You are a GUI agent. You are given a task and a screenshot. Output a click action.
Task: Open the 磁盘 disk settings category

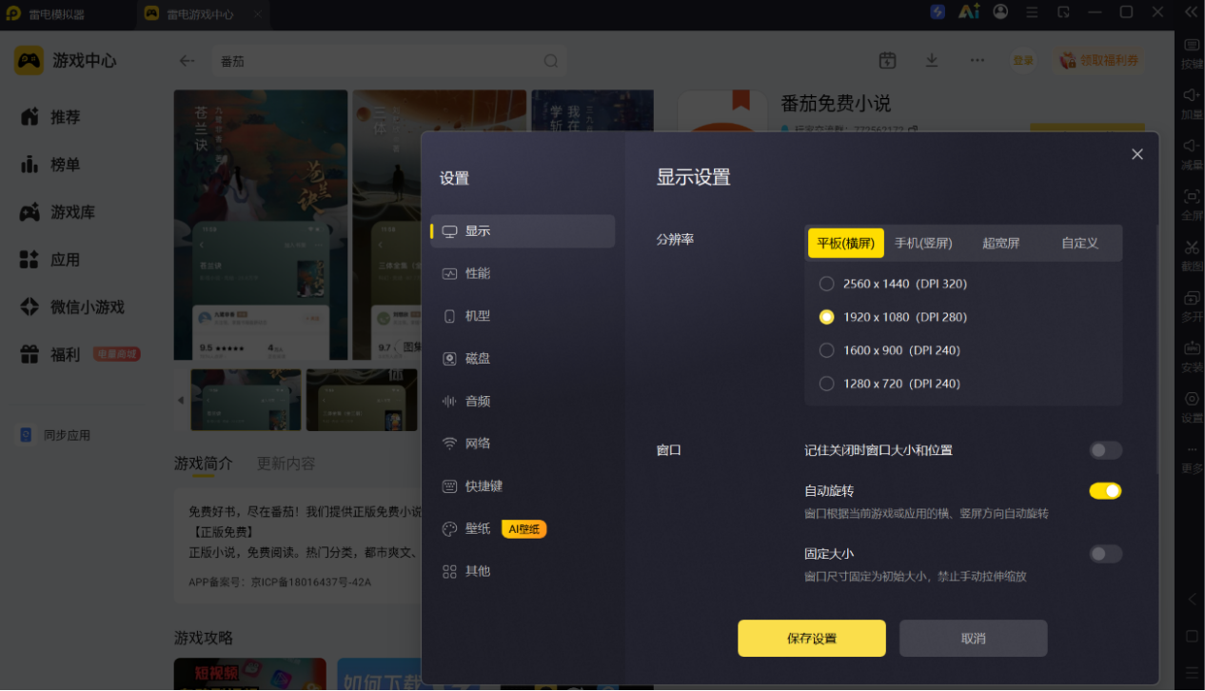click(x=523, y=359)
